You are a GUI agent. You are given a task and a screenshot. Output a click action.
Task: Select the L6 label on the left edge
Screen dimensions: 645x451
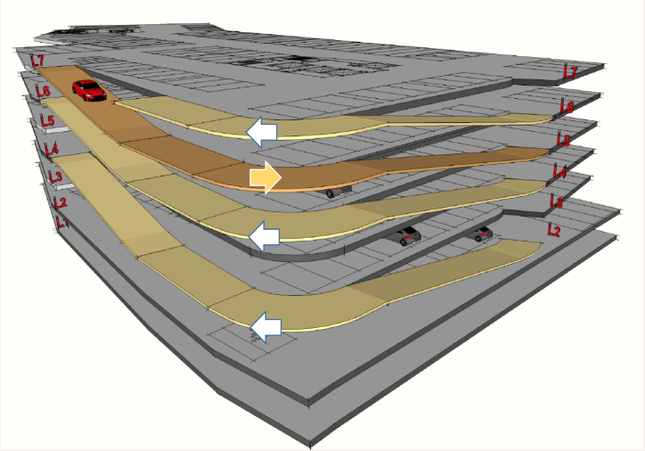[x=42, y=92]
